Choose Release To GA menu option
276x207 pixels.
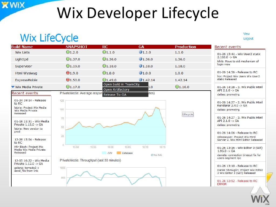(x=125, y=95)
